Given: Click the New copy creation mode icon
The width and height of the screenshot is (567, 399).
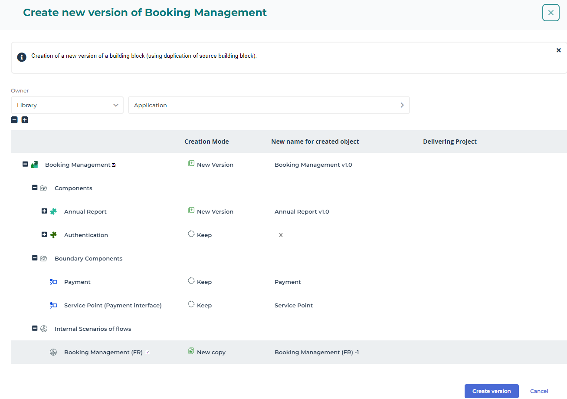Looking at the screenshot, I should point(191,352).
